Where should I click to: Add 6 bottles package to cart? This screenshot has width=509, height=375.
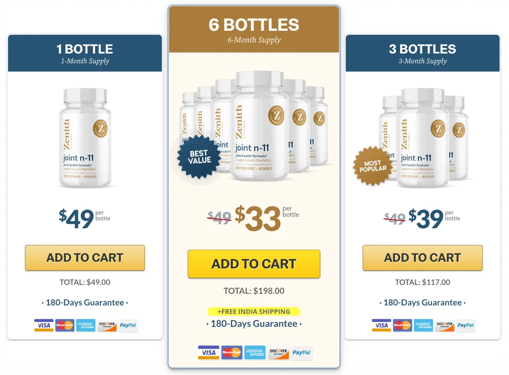[254, 264]
